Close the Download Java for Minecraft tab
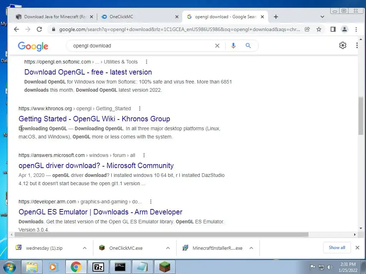Viewport: 366px width, 274px height. pyautogui.click(x=91, y=17)
